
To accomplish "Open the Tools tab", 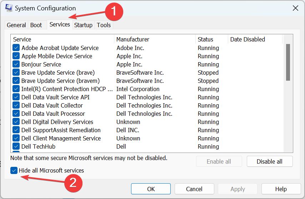I will click(x=104, y=25).
